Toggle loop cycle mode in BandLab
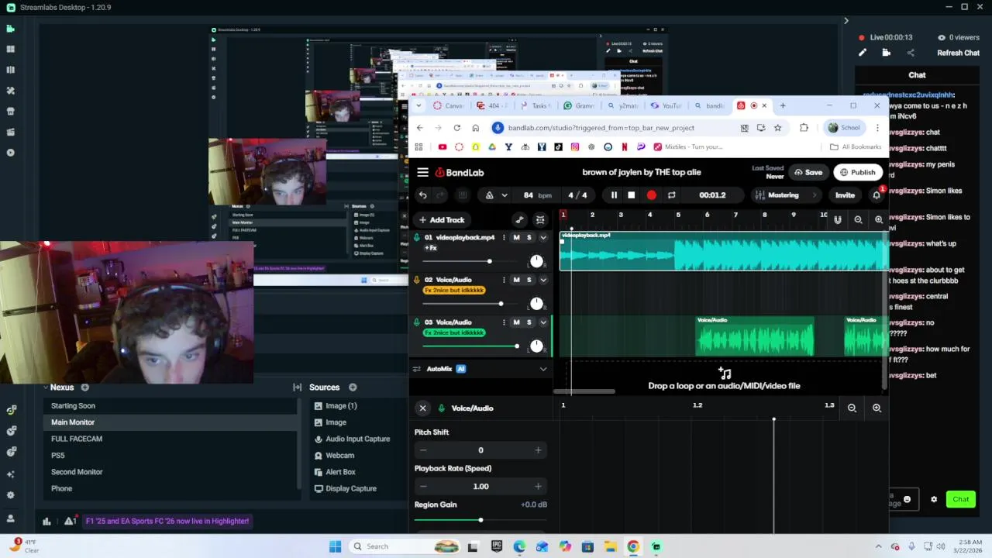Image resolution: width=992 pixels, height=558 pixels. [x=671, y=195]
